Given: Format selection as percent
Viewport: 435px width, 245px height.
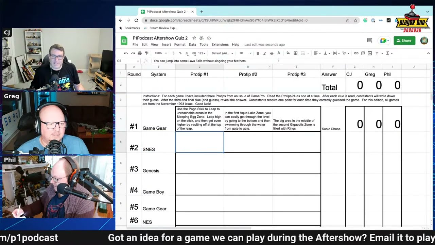Looking at the screenshot, I should click(180, 53).
